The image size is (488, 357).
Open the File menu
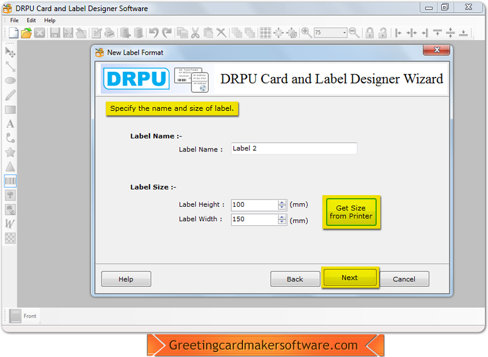14,20
